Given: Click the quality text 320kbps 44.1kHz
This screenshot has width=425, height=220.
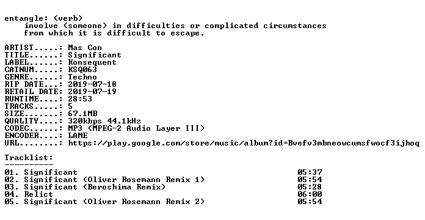Looking at the screenshot, I should [104, 121].
